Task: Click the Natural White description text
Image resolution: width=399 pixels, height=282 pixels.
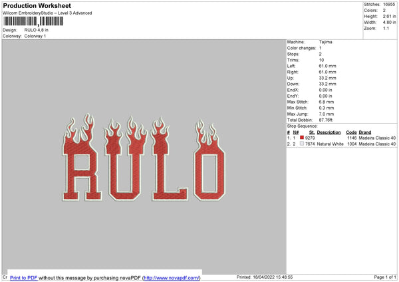Action: 331,144
